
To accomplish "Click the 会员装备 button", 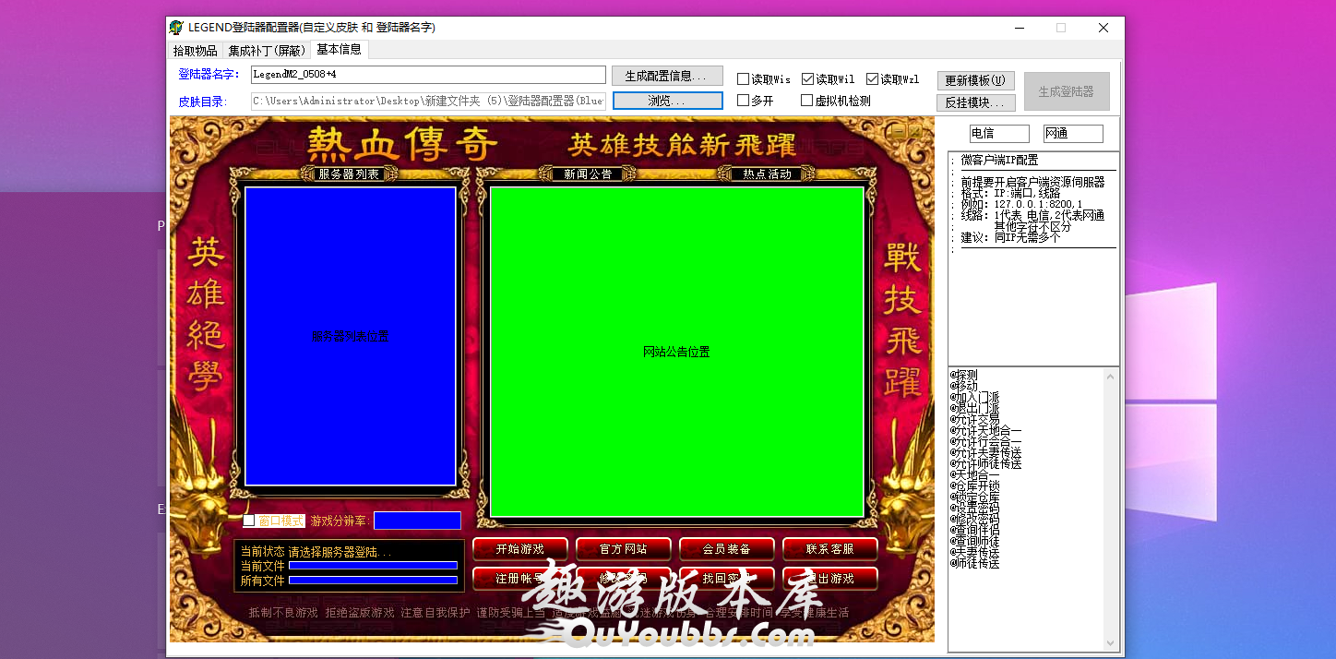I will coord(726,548).
